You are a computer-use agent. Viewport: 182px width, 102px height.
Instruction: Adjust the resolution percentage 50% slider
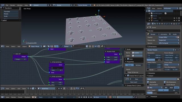pos(154,60)
